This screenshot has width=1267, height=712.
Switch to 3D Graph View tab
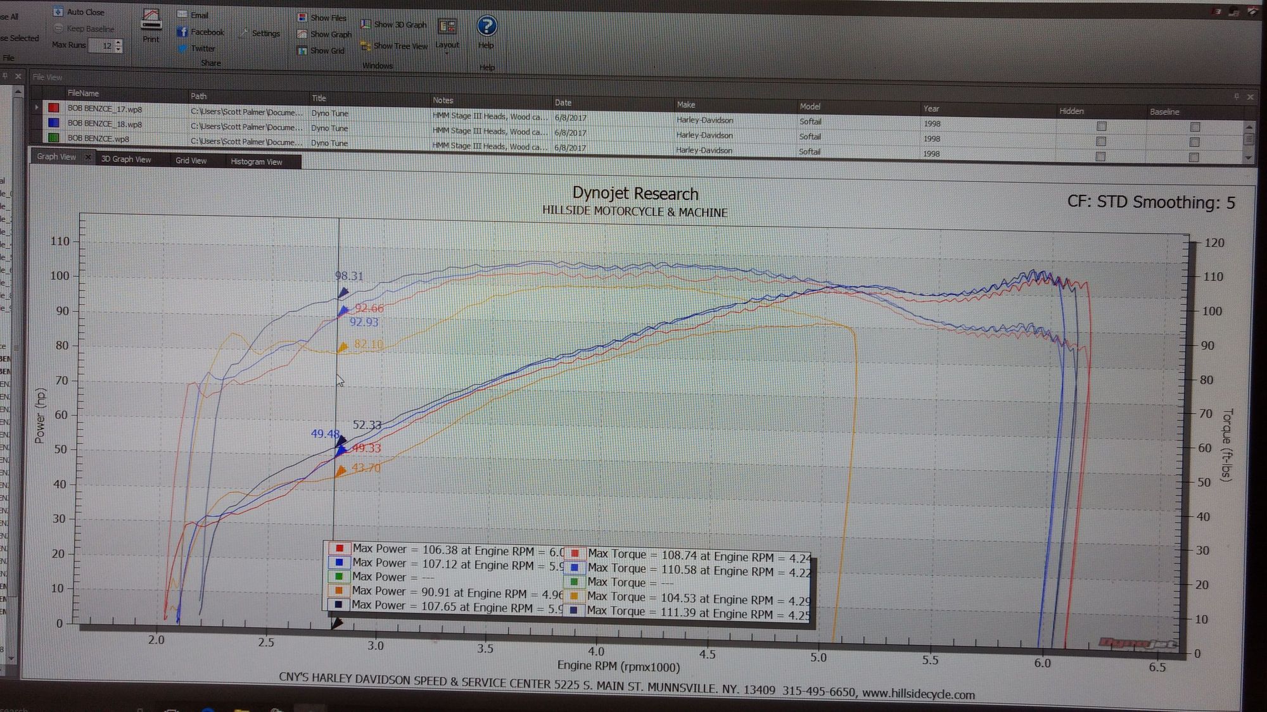[126, 159]
